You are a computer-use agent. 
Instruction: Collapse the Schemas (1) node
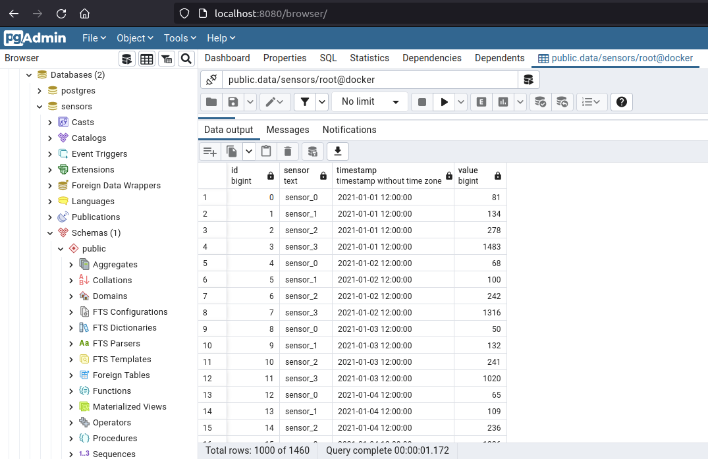click(50, 233)
